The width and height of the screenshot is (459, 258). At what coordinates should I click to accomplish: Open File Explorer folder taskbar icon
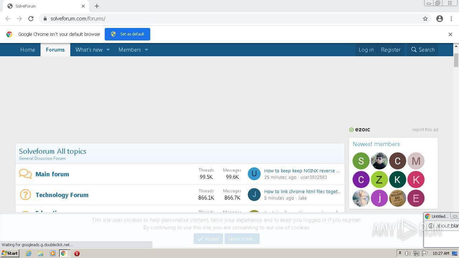click(x=41, y=253)
